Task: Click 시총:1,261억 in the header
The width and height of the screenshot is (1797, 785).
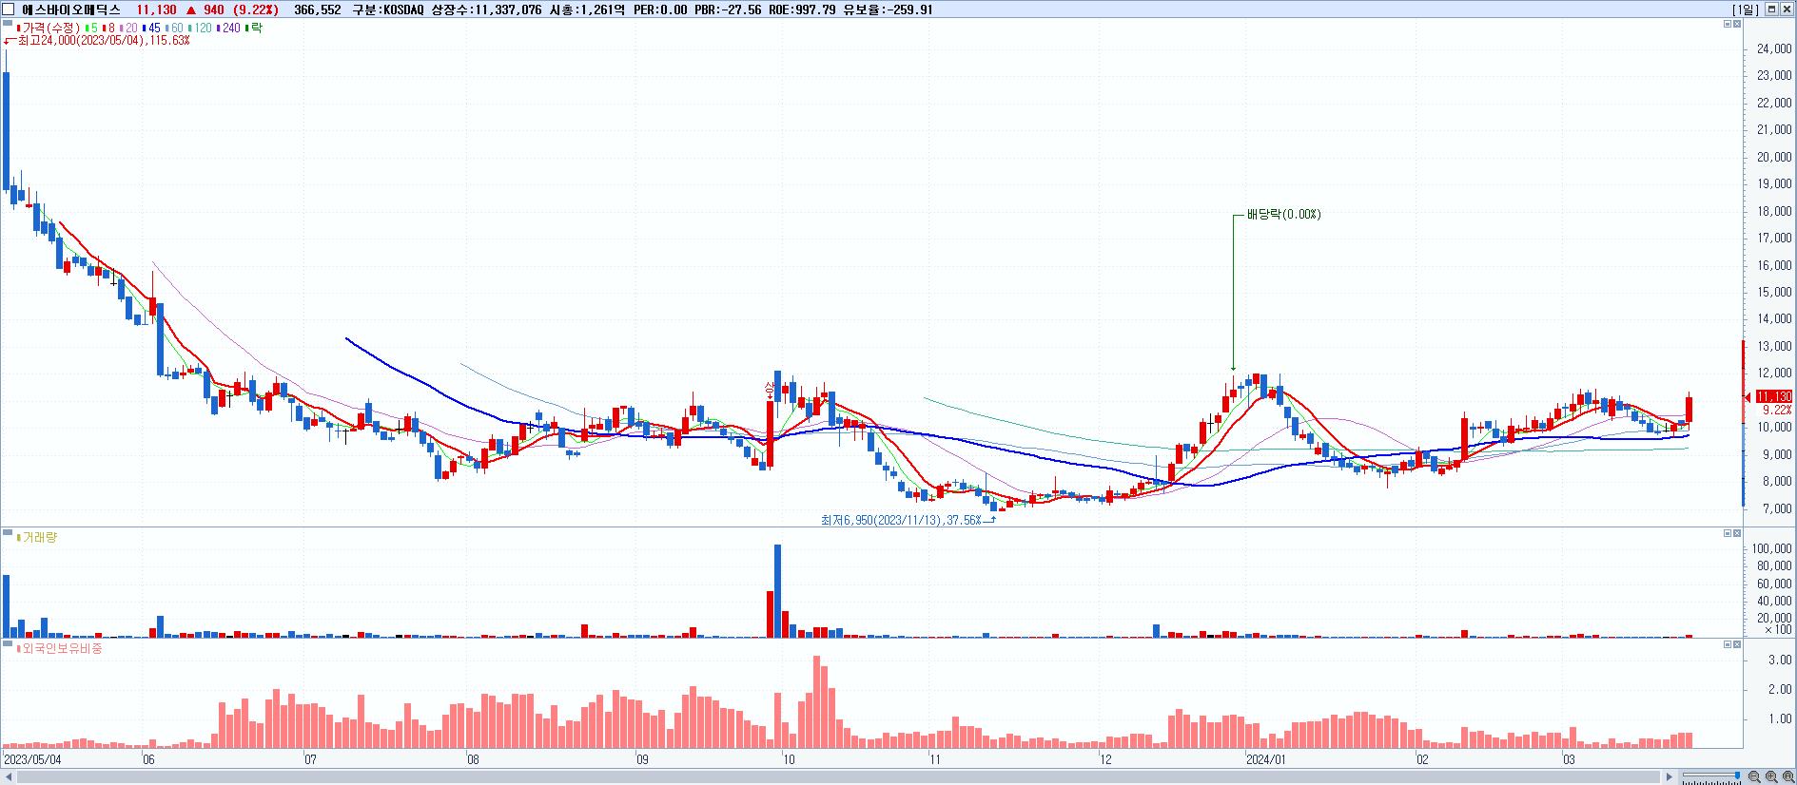Action: 588,10
